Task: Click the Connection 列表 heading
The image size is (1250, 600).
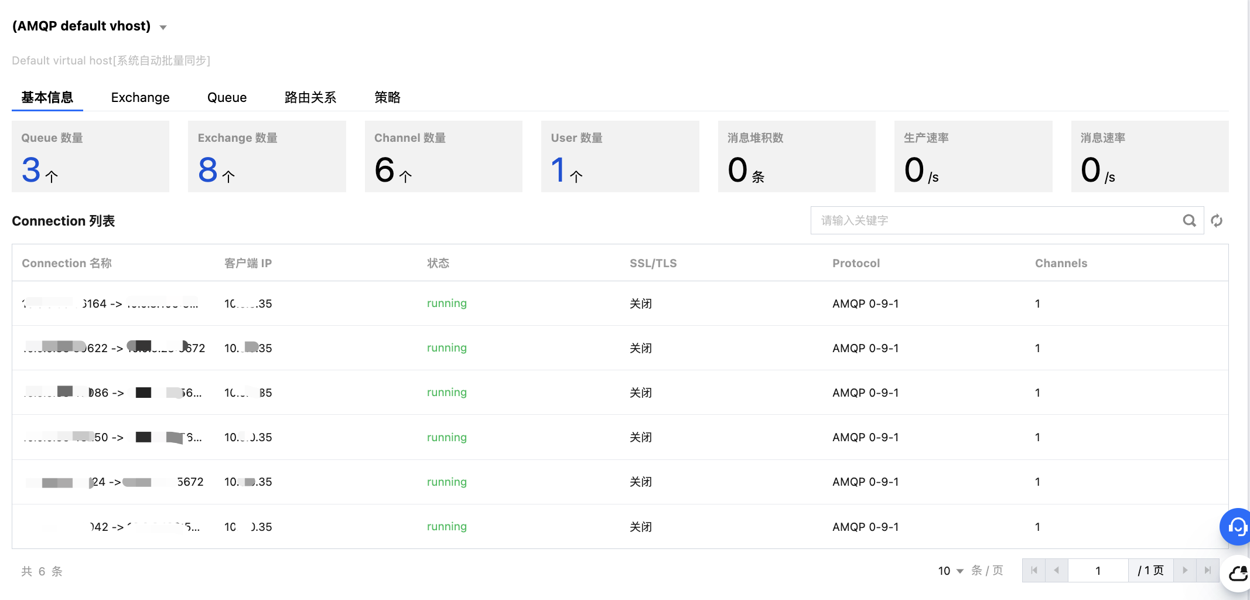Action: click(63, 221)
